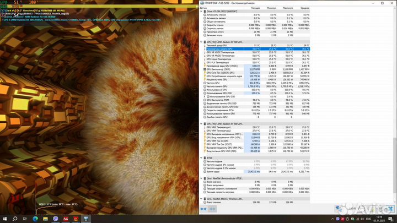Expand the nested Использование GPU D3D sub-item

point(205,96)
